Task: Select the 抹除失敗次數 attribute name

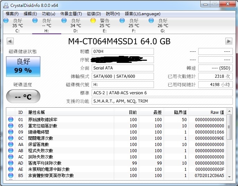Action: (x=40, y=157)
